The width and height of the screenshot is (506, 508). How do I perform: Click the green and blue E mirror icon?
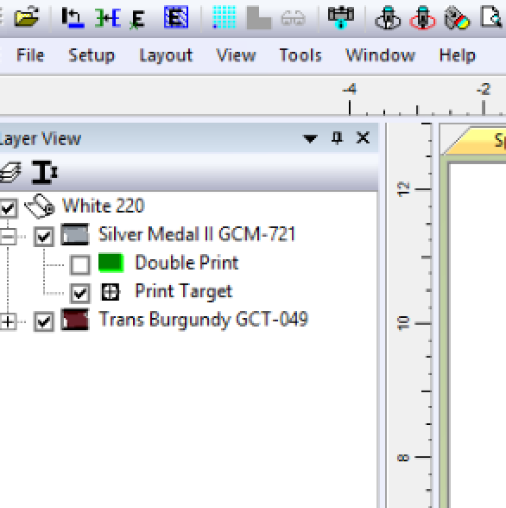(x=108, y=18)
